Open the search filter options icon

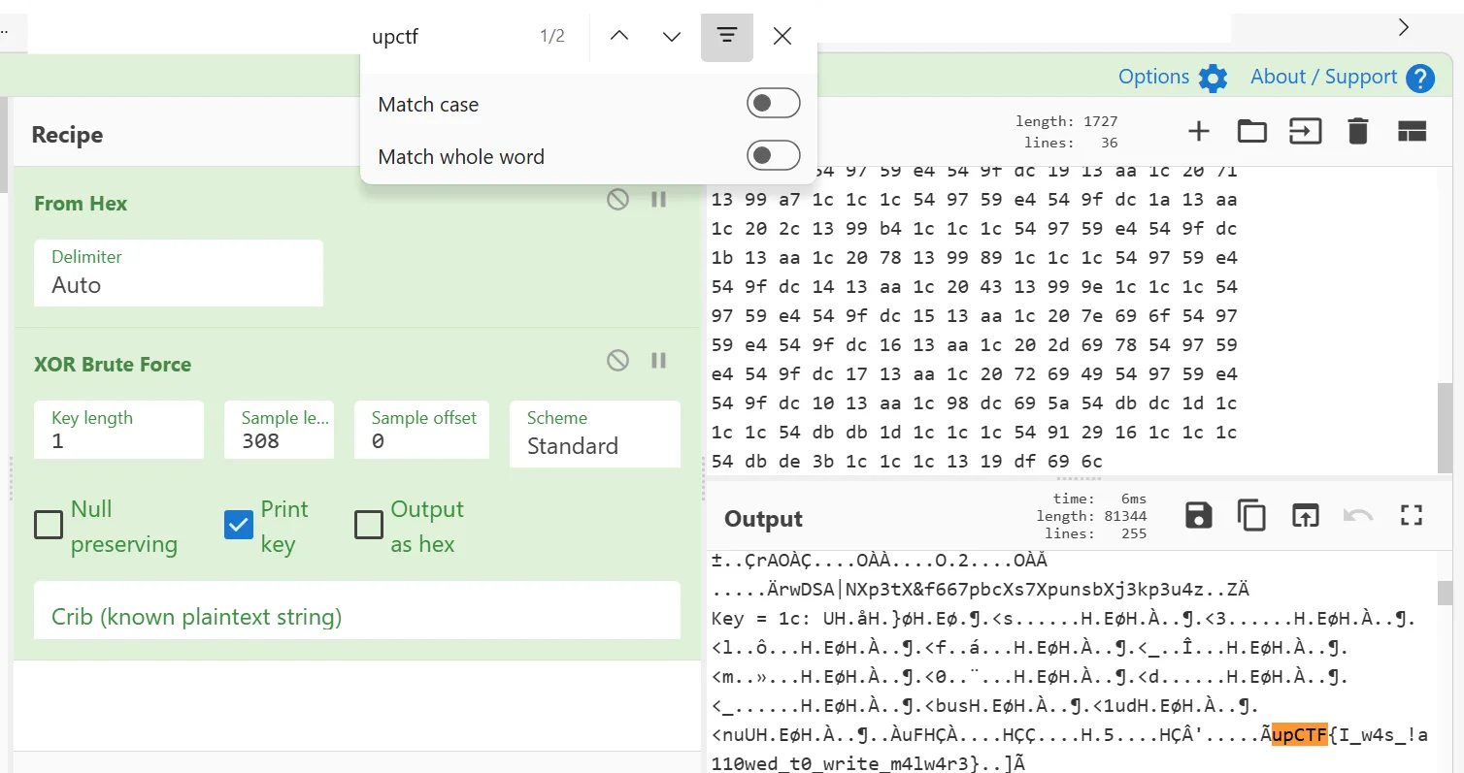pos(726,35)
